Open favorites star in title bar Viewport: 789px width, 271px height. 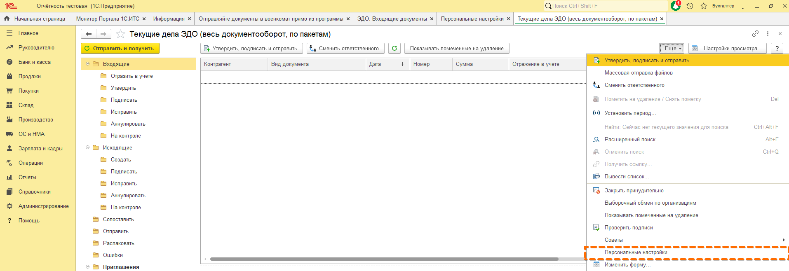tap(704, 6)
